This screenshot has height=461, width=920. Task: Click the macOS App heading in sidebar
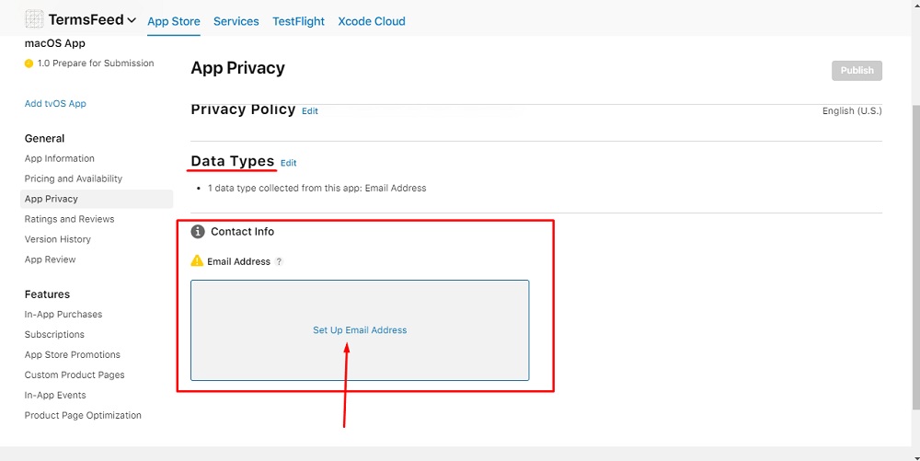(55, 43)
